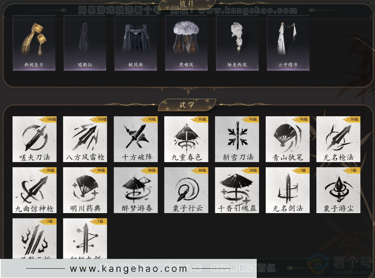View the 西枫坠日 golden cloak thumbnail
375x278 pixels.
[x=34, y=43]
